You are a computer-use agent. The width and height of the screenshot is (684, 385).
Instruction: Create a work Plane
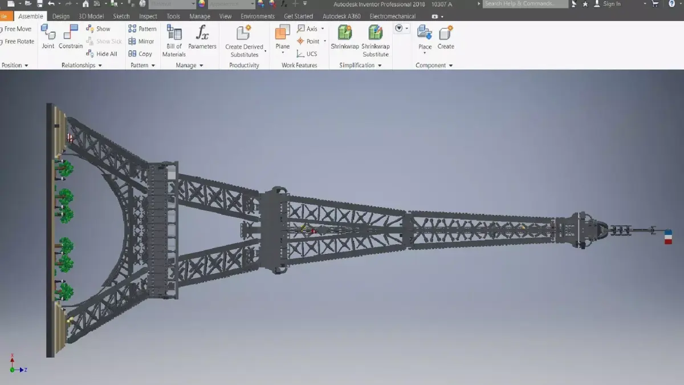pos(282,37)
